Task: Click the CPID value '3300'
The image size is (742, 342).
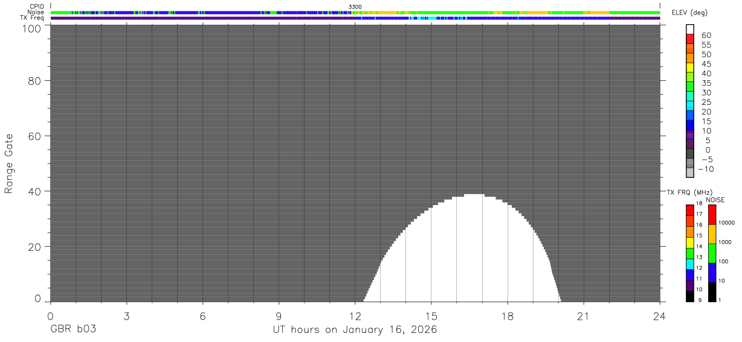Action: (x=355, y=7)
